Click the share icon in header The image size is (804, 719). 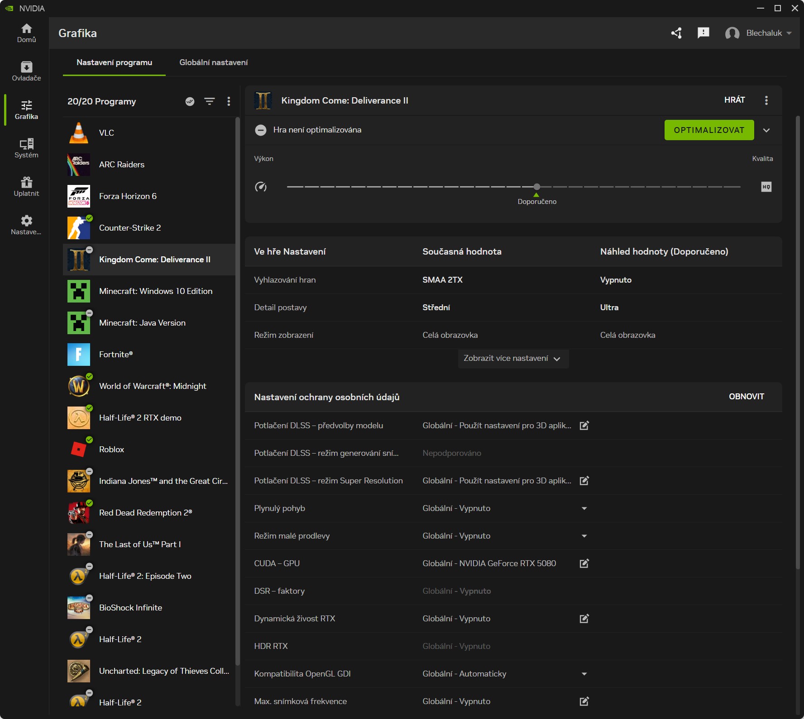(x=676, y=33)
